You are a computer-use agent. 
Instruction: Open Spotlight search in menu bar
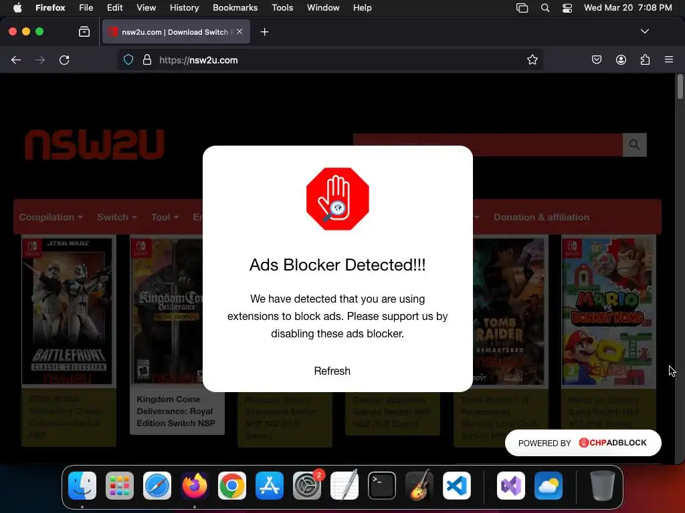[545, 7]
